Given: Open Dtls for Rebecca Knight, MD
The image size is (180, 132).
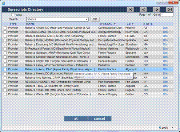Looking at the screenshot, I should (165, 61).
